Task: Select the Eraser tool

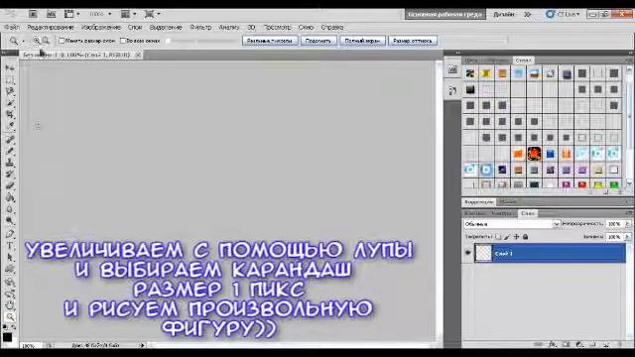Action: point(10,186)
